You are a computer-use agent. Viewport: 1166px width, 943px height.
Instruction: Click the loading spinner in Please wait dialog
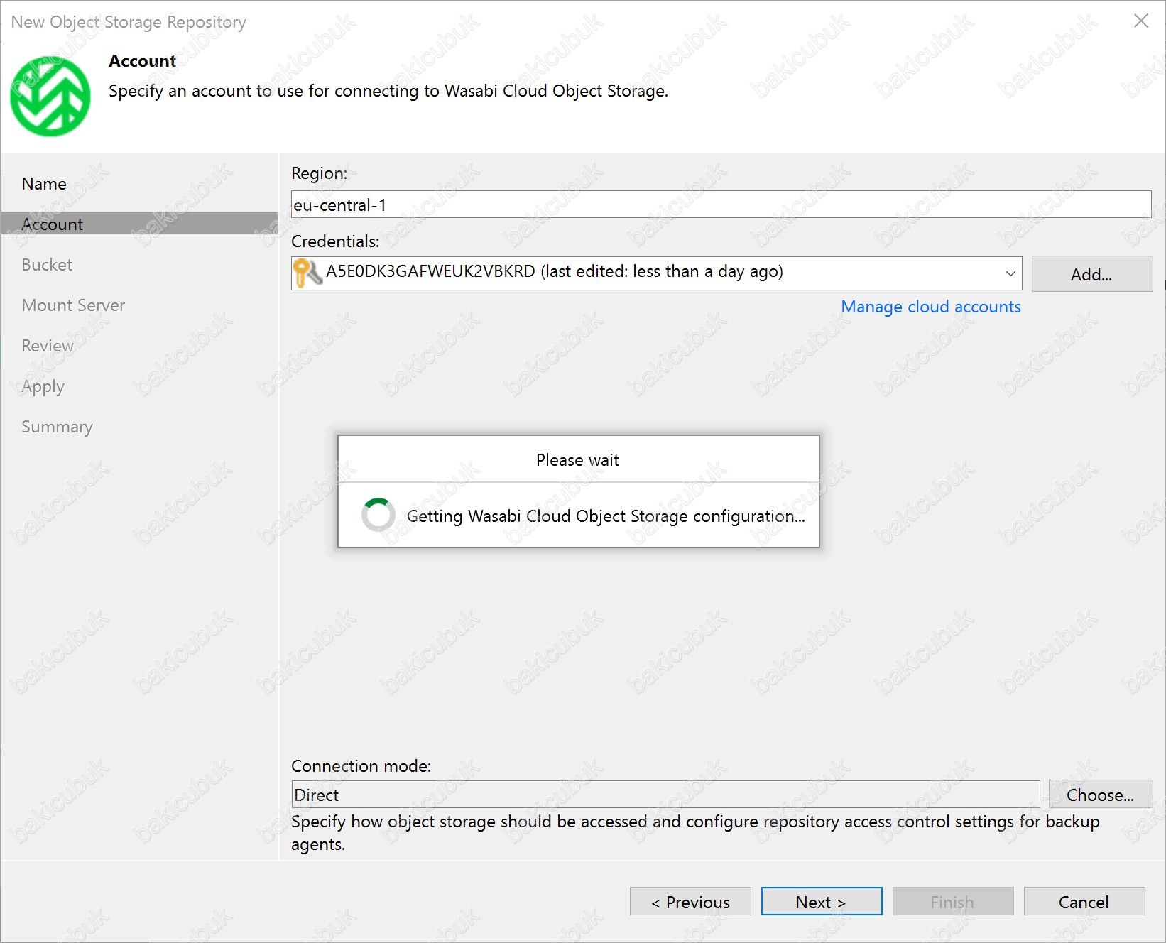(x=378, y=515)
